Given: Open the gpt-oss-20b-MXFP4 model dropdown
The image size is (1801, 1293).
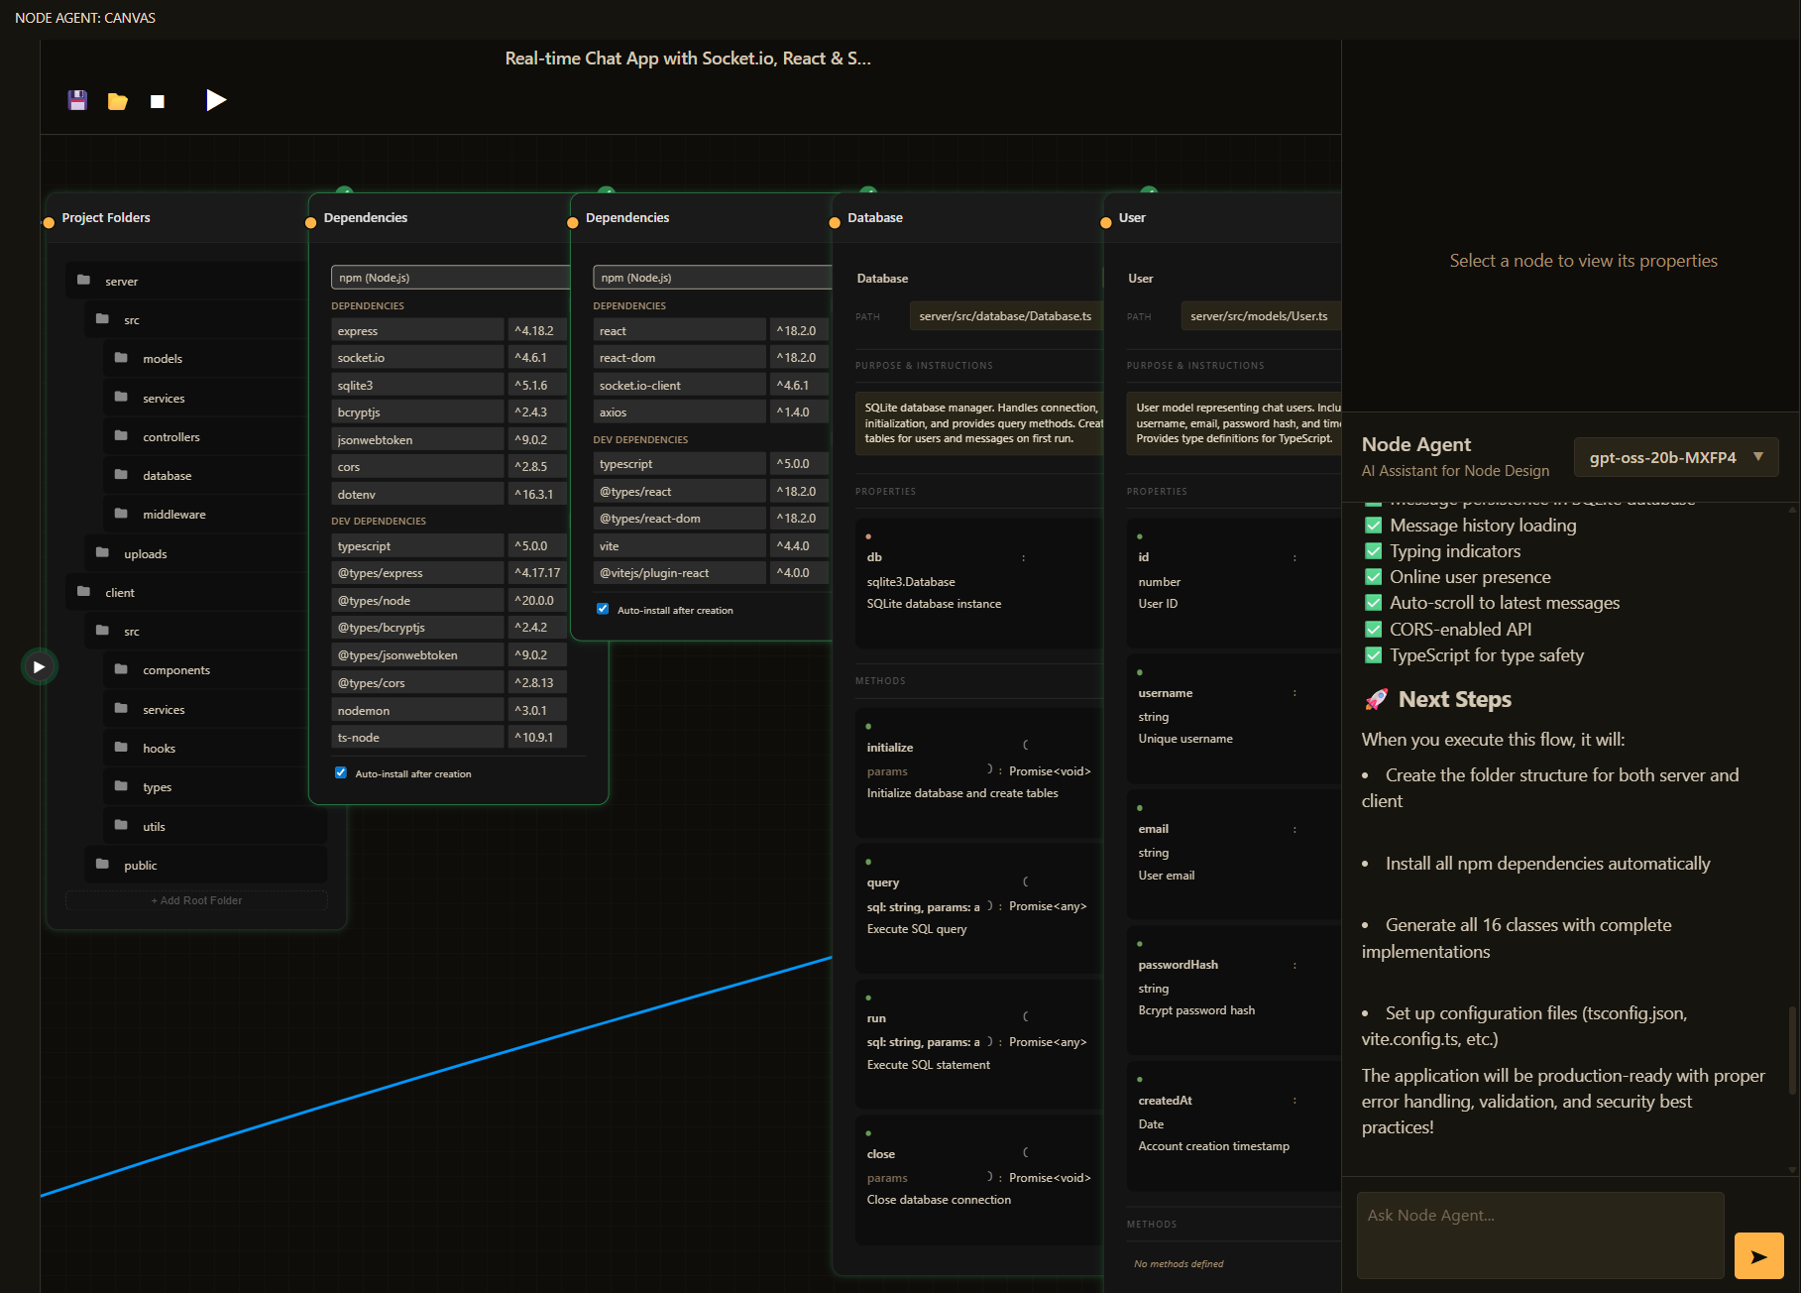Looking at the screenshot, I should [x=1675, y=457].
